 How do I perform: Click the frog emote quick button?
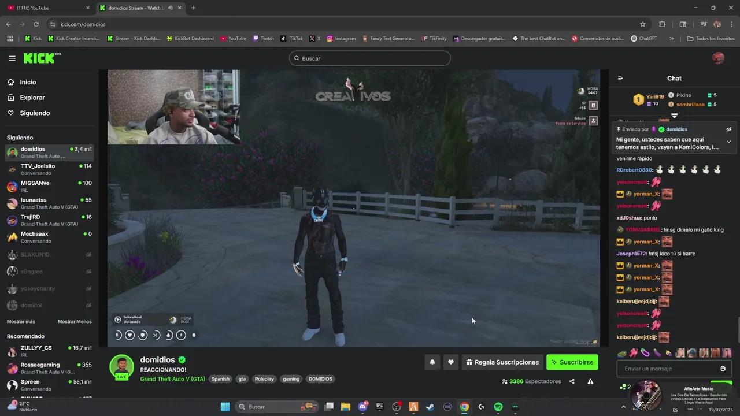click(622, 352)
